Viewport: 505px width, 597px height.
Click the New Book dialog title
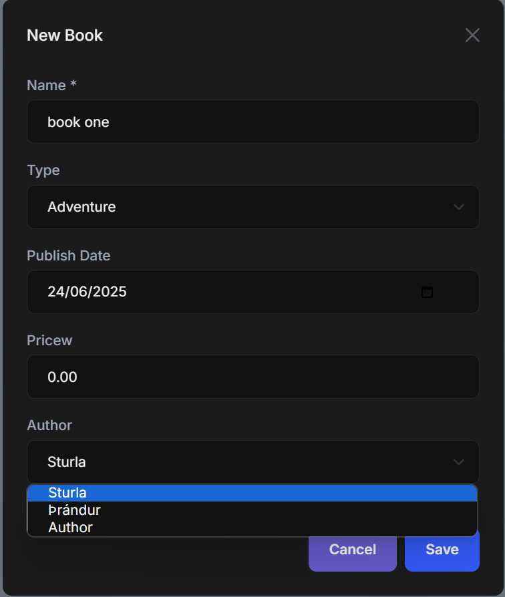pos(65,35)
